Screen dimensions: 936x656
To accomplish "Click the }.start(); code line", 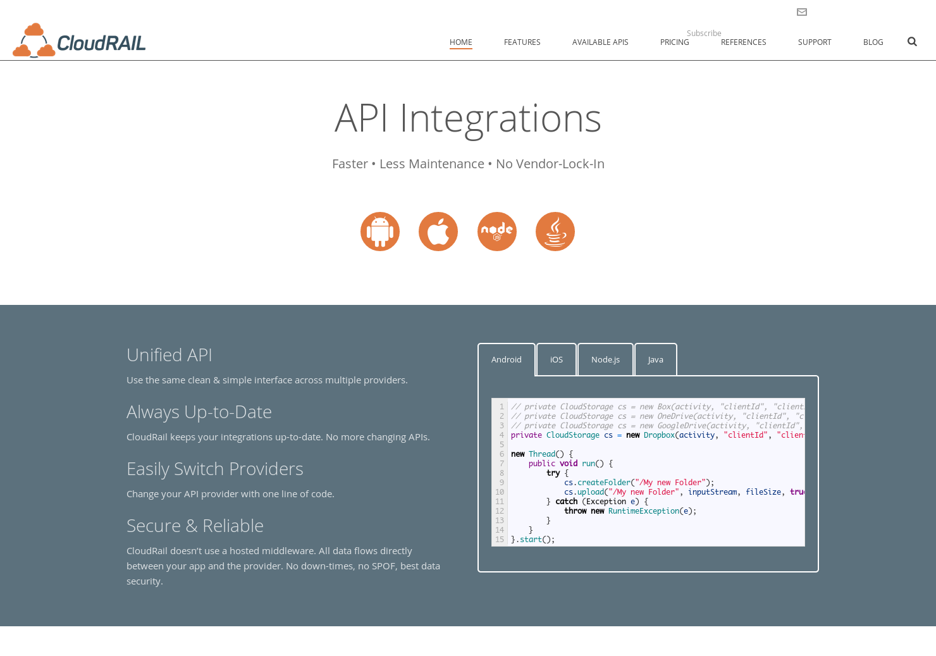I will tap(533, 540).
